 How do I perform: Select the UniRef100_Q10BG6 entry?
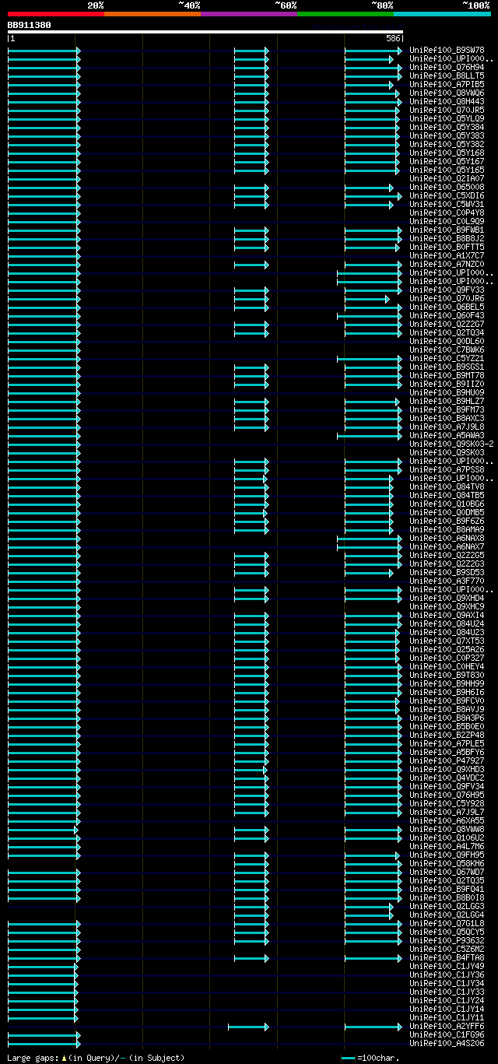(x=447, y=504)
